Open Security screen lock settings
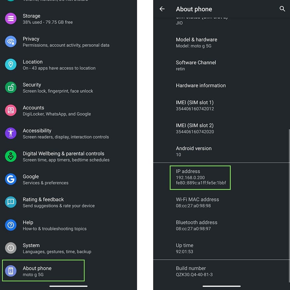The width and height of the screenshot is (290, 290). [x=68, y=87]
